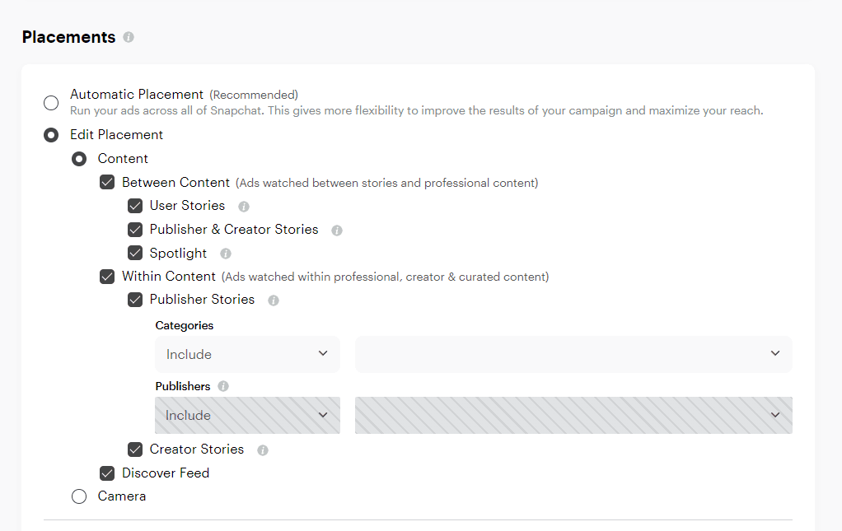Select the Edit Placement radio option
This screenshot has width=842, height=531.
point(51,135)
